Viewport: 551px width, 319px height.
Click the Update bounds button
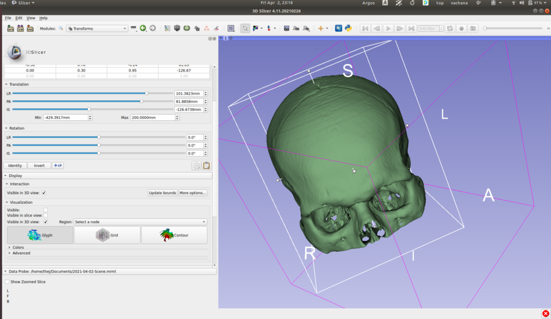pos(163,193)
